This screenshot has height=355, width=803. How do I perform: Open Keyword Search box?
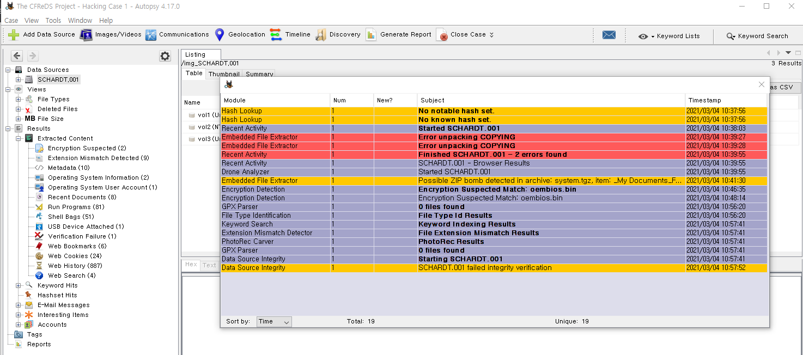757,36
